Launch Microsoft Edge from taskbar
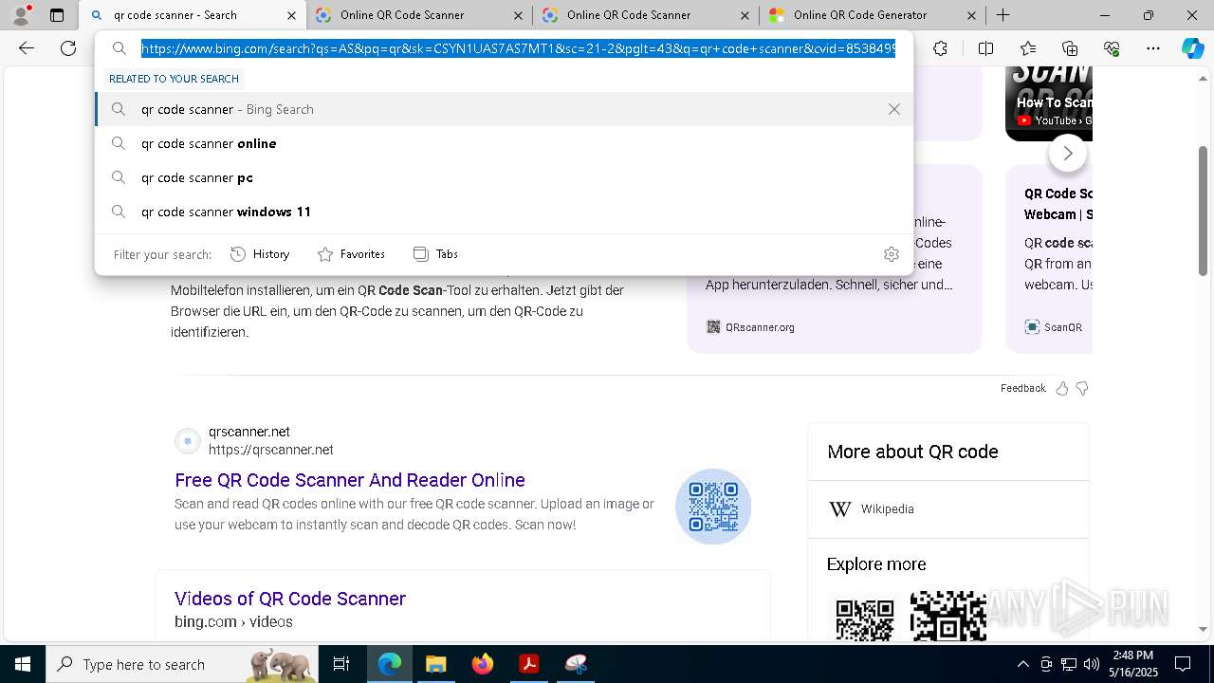 pos(390,664)
